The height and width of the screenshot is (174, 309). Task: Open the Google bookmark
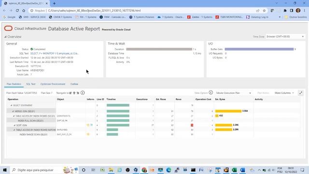pyautogui.click(x=9, y=17)
